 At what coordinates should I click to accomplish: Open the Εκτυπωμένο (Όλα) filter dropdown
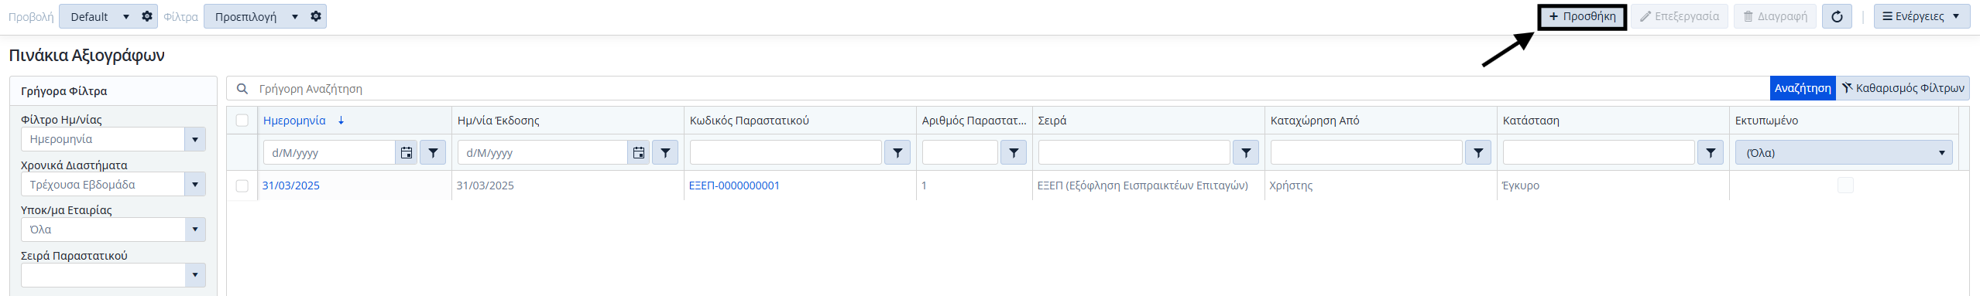pos(1844,153)
